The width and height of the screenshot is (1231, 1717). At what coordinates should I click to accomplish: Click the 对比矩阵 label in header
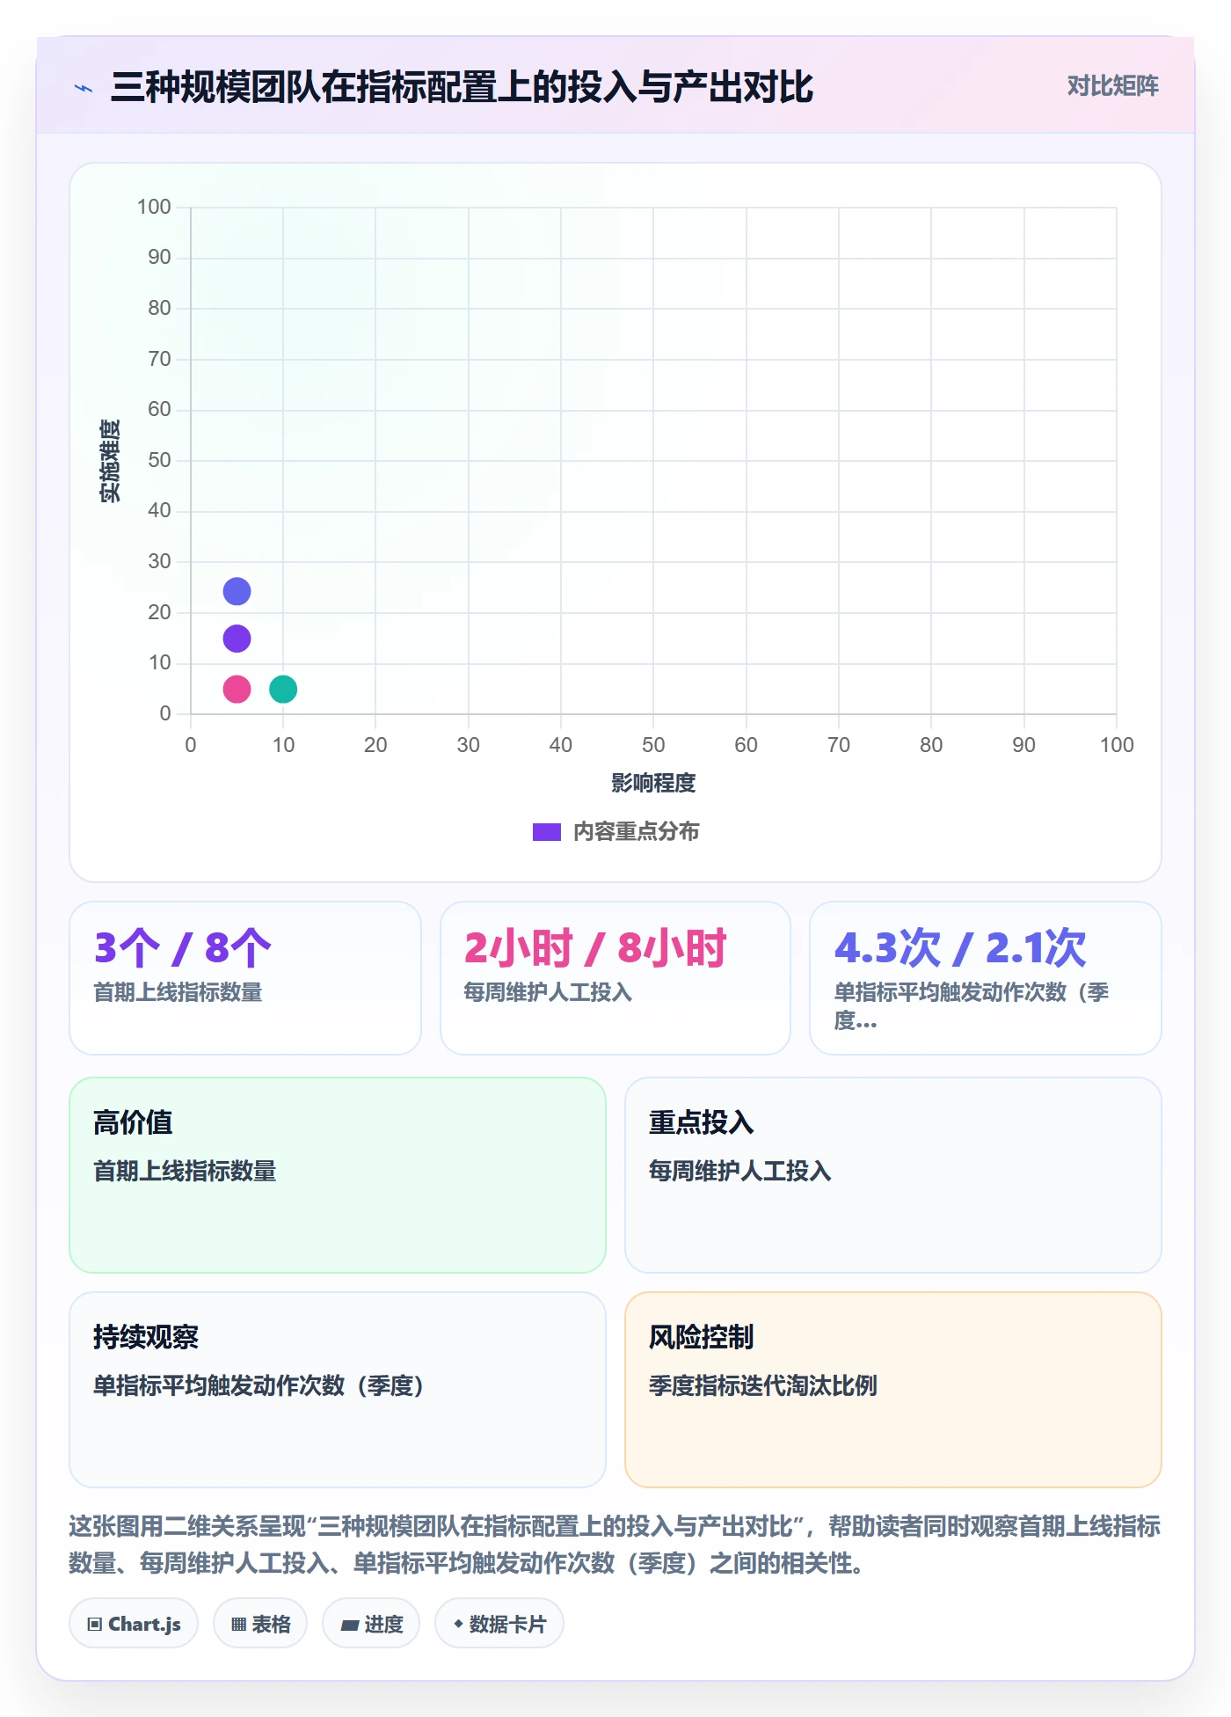(1112, 86)
